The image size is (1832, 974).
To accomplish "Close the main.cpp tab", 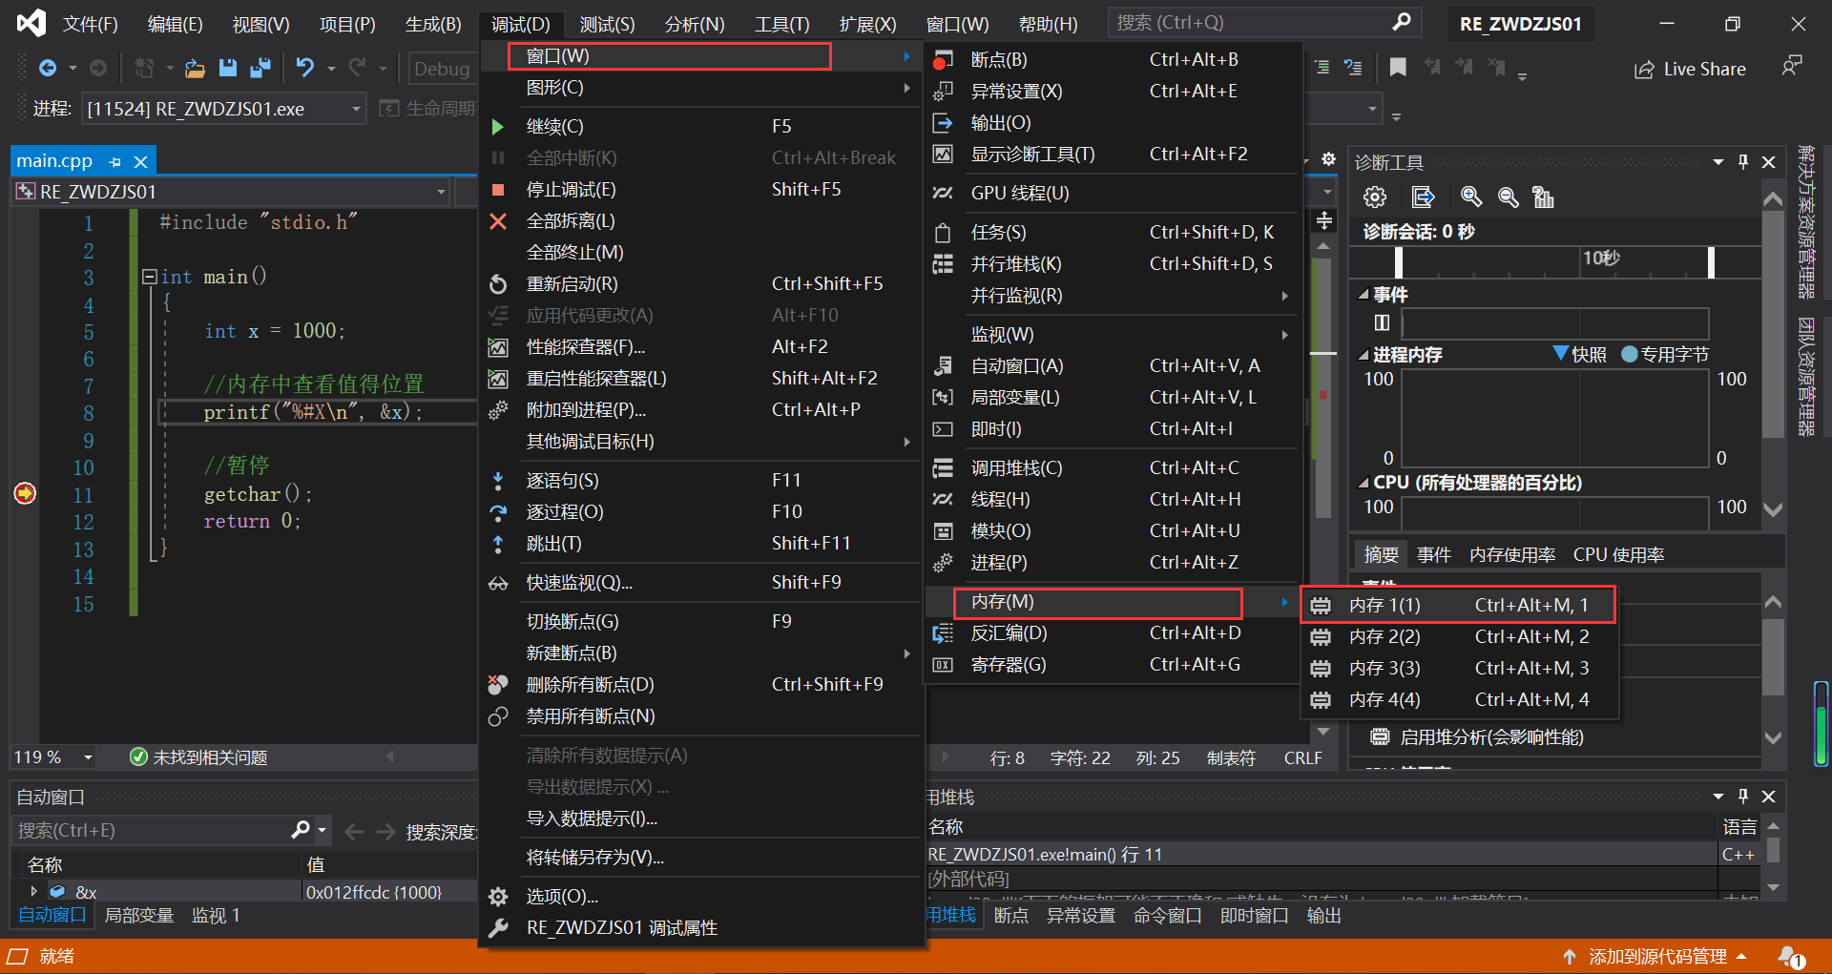I will tap(140, 161).
